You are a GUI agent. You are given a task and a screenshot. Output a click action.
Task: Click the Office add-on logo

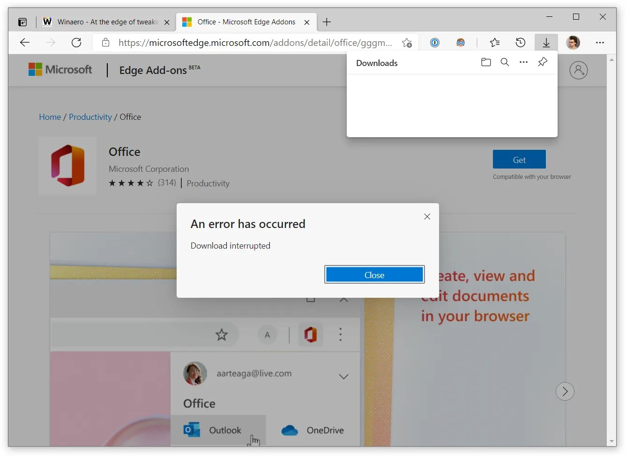[67, 166]
